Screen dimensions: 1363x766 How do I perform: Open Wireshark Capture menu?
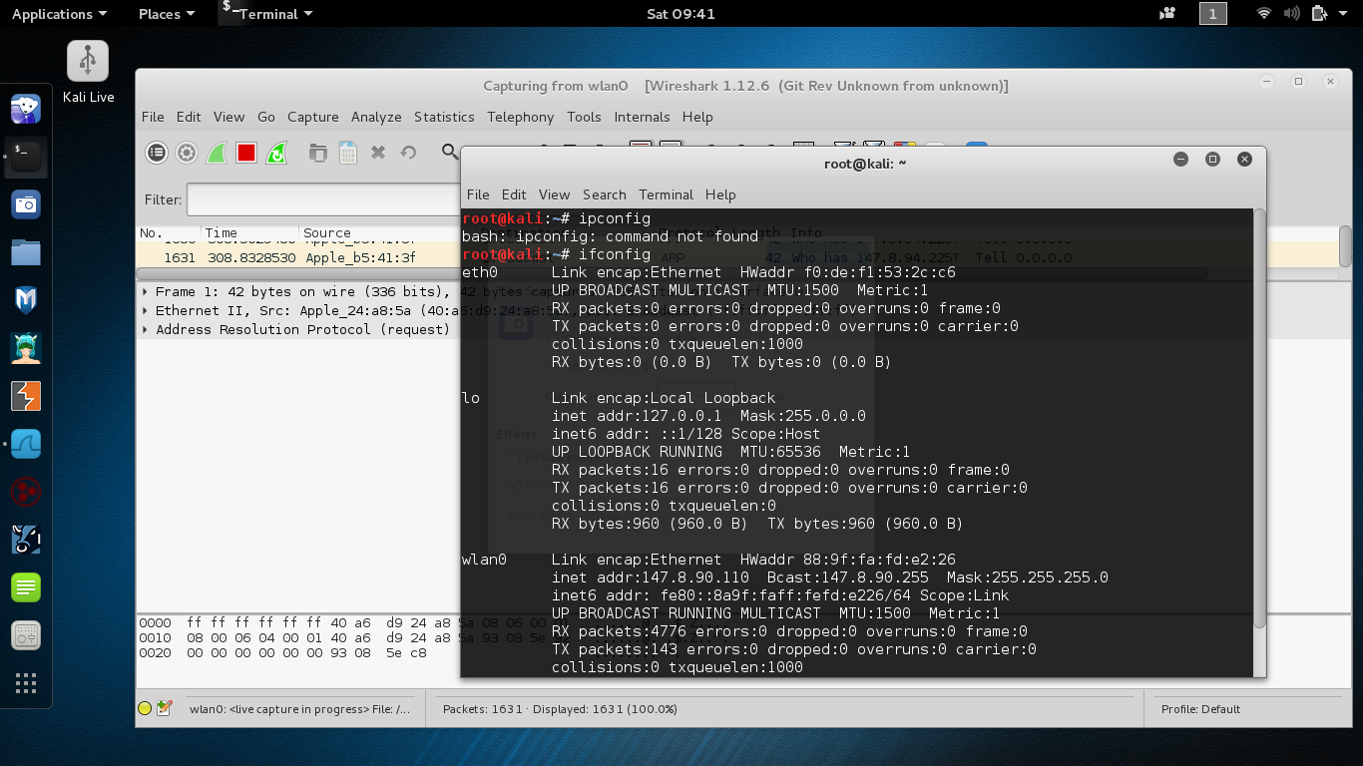[x=313, y=117]
